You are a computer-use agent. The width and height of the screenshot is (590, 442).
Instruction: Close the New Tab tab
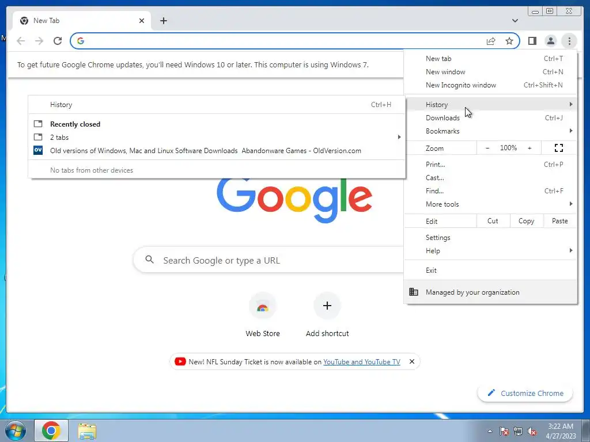tap(142, 21)
